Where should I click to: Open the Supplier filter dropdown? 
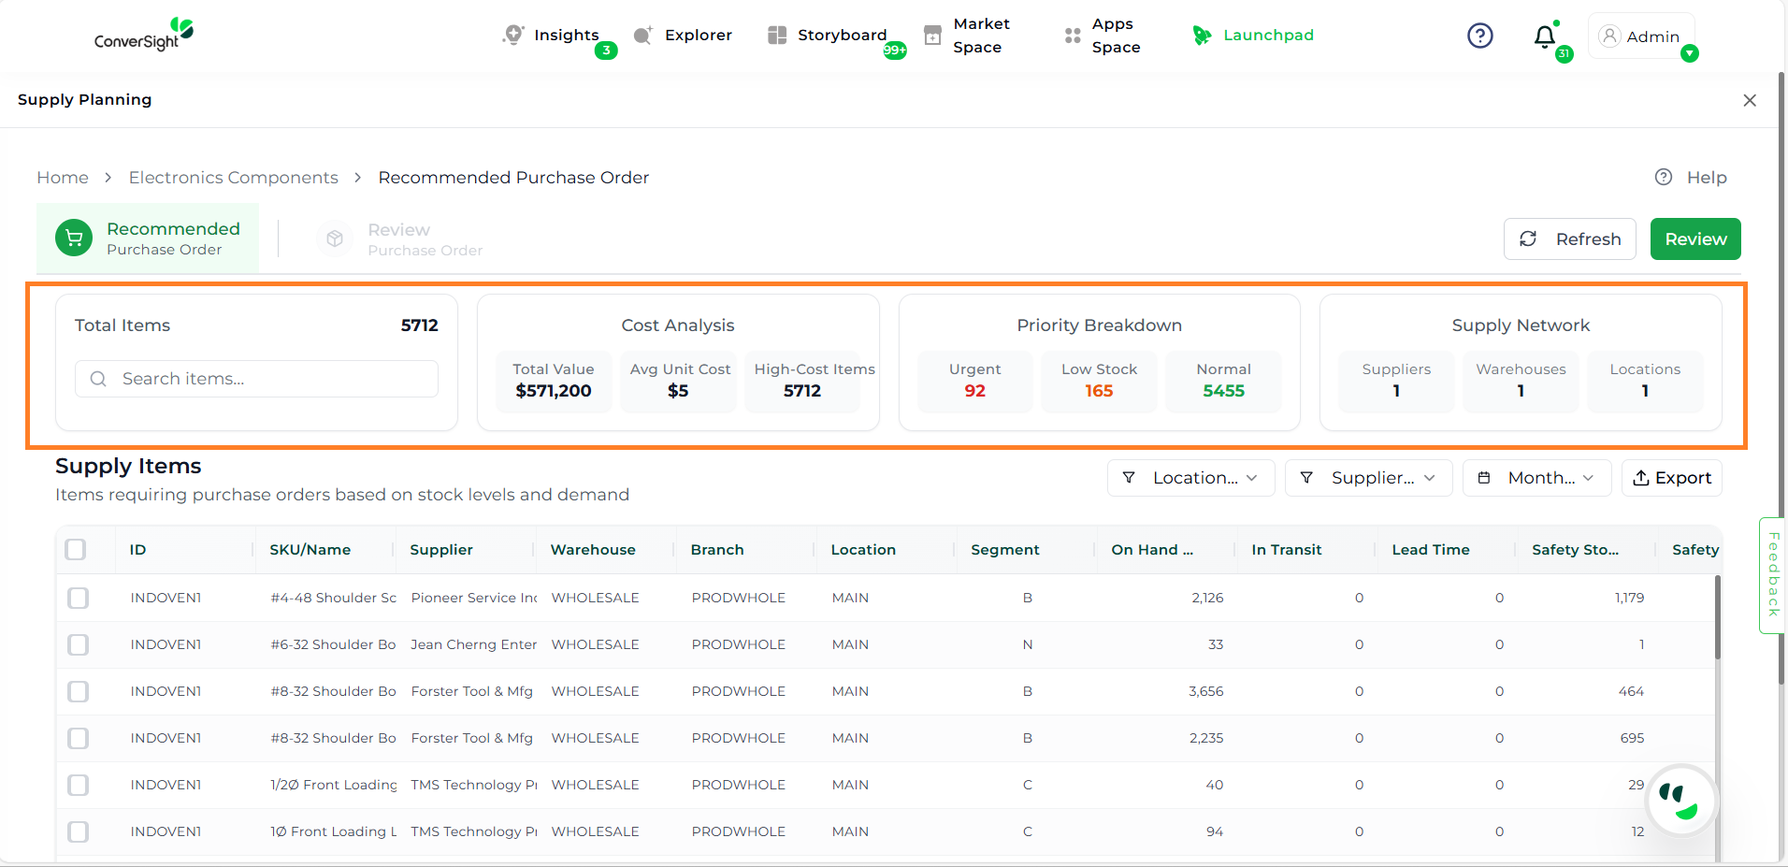pyautogui.click(x=1368, y=478)
